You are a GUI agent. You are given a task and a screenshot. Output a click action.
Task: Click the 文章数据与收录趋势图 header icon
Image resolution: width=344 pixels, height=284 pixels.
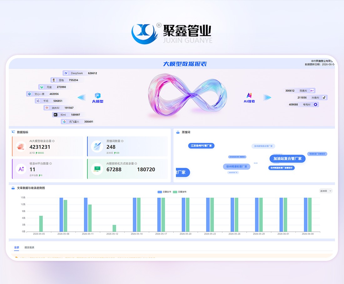click(x=13, y=188)
